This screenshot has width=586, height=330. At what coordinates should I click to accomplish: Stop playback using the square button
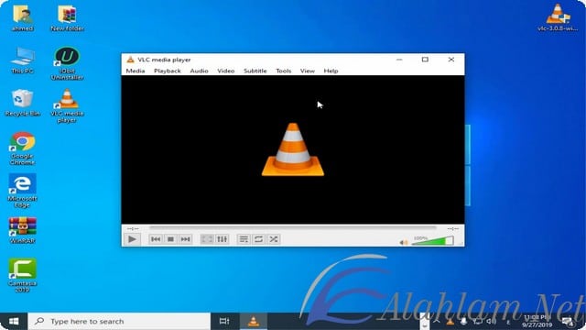[170, 239]
